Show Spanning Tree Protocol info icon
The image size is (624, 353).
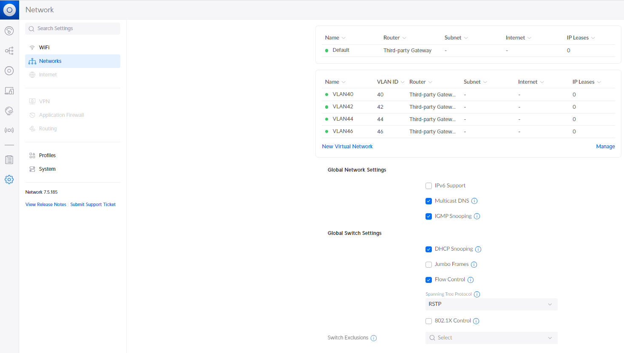click(477, 294)
